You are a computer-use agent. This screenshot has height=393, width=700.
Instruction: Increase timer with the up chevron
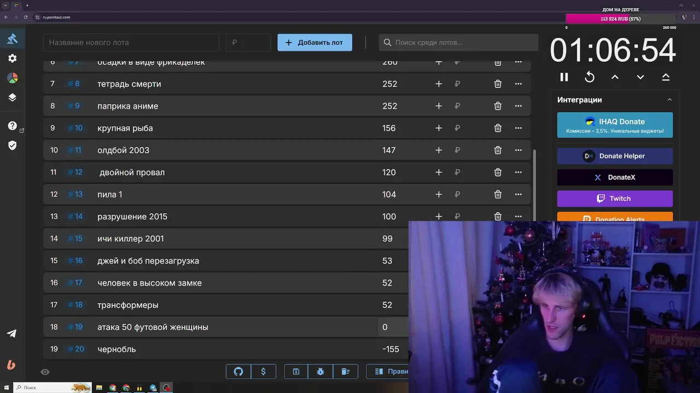(x=615, y=77)
